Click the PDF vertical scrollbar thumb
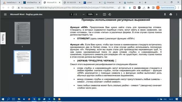The image size is (182, 102). 180,69
